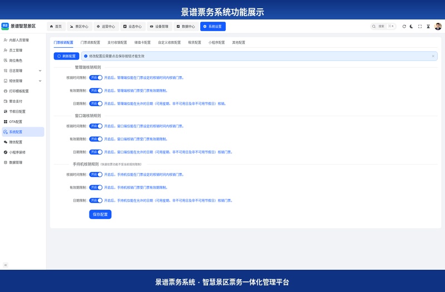Switch to the 门票退款配置 tab
Image resolution: width=445 pixels, height=292 pixels.
90,43
